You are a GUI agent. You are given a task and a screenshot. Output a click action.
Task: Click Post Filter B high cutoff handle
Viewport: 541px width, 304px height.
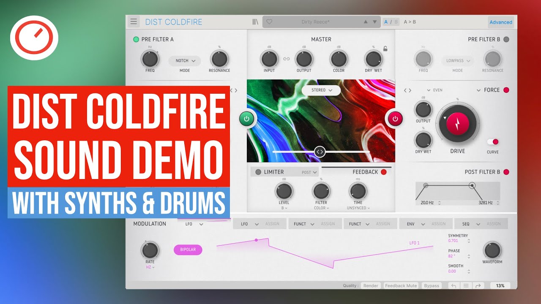[472, 185]
